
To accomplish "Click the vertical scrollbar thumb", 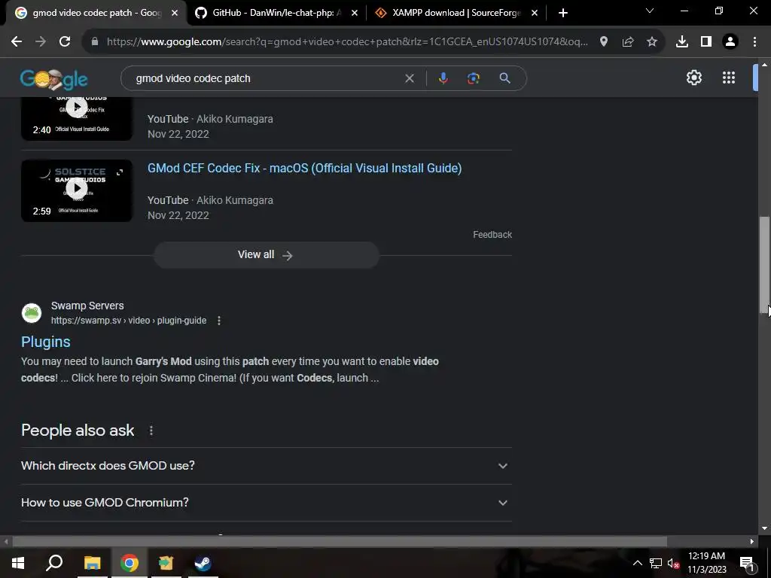I will tap(764, 264).
